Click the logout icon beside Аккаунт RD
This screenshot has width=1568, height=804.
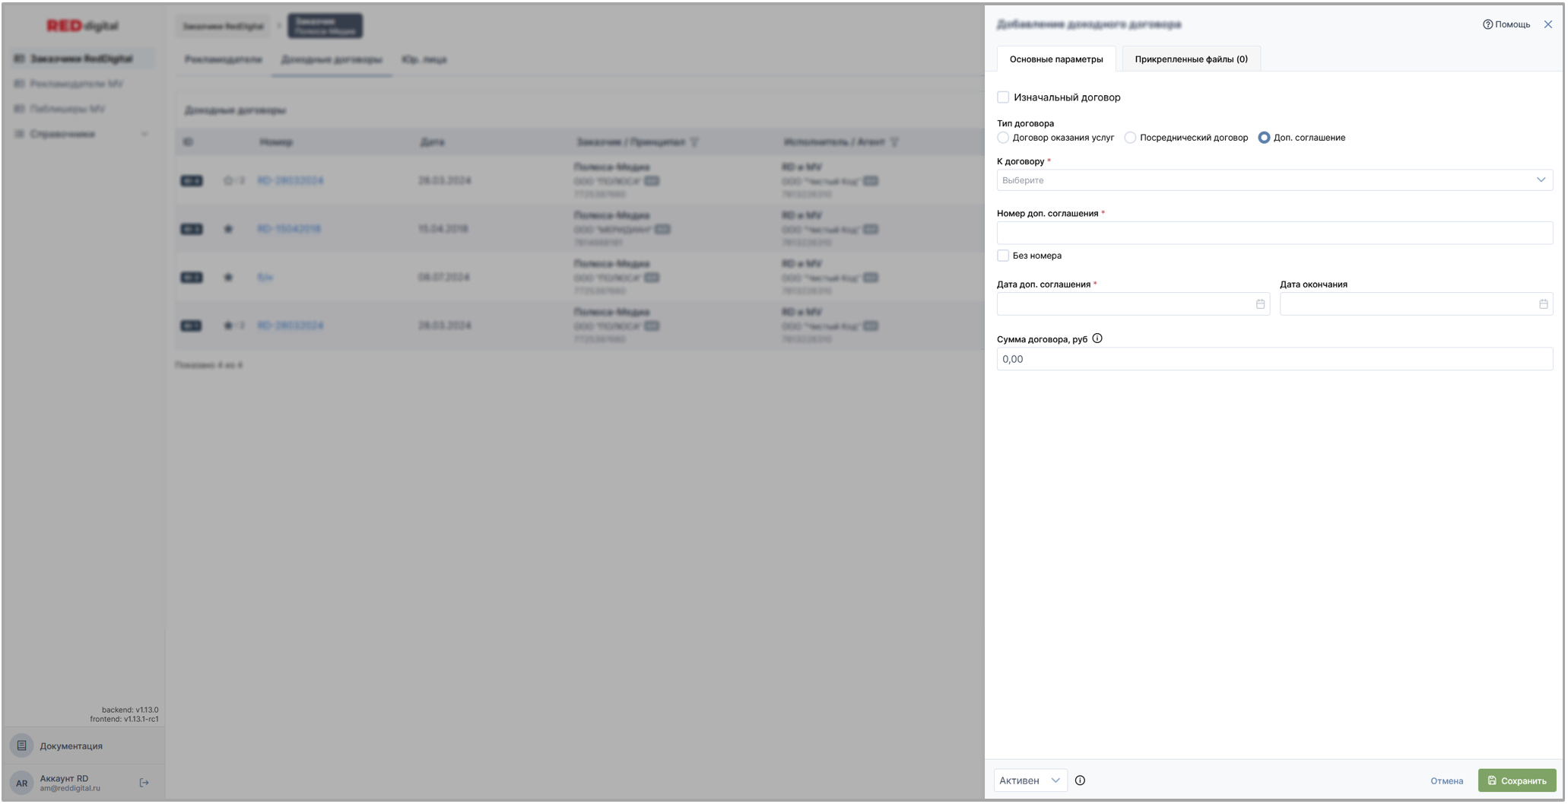(x=144, y=783)
